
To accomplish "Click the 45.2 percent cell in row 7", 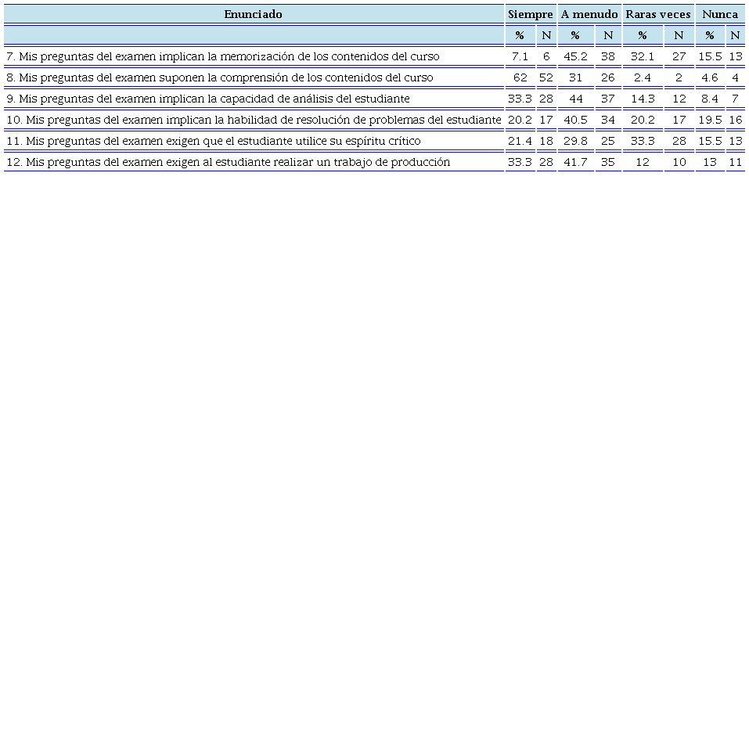I will (x=575, y=56).
